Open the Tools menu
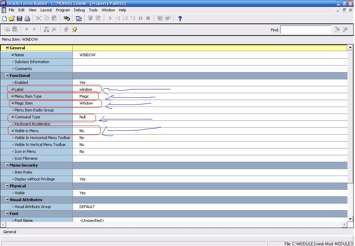Image resolution: width=355 pixels, height=246 pixels. [x=93, y=10]
